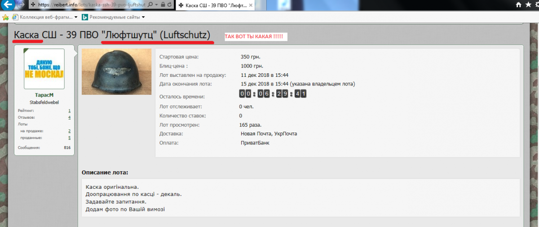Click the line "Доопрацювання по касці - декаль."

133,194
